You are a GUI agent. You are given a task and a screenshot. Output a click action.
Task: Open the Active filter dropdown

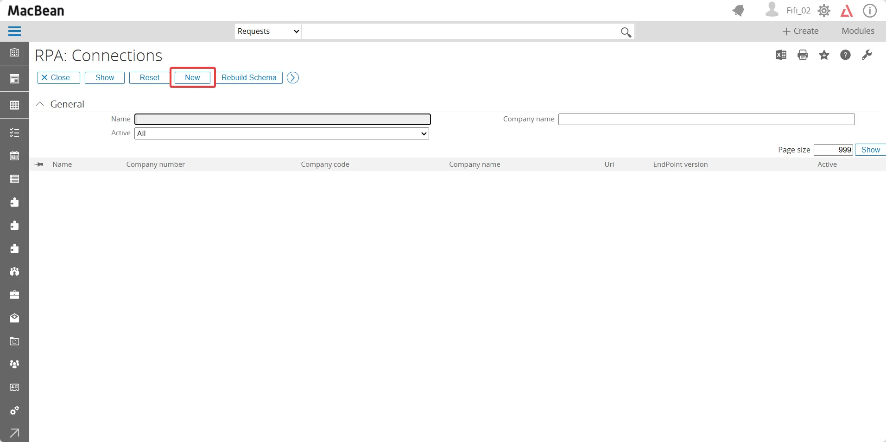pyautogui.click(x=282, y=133)
